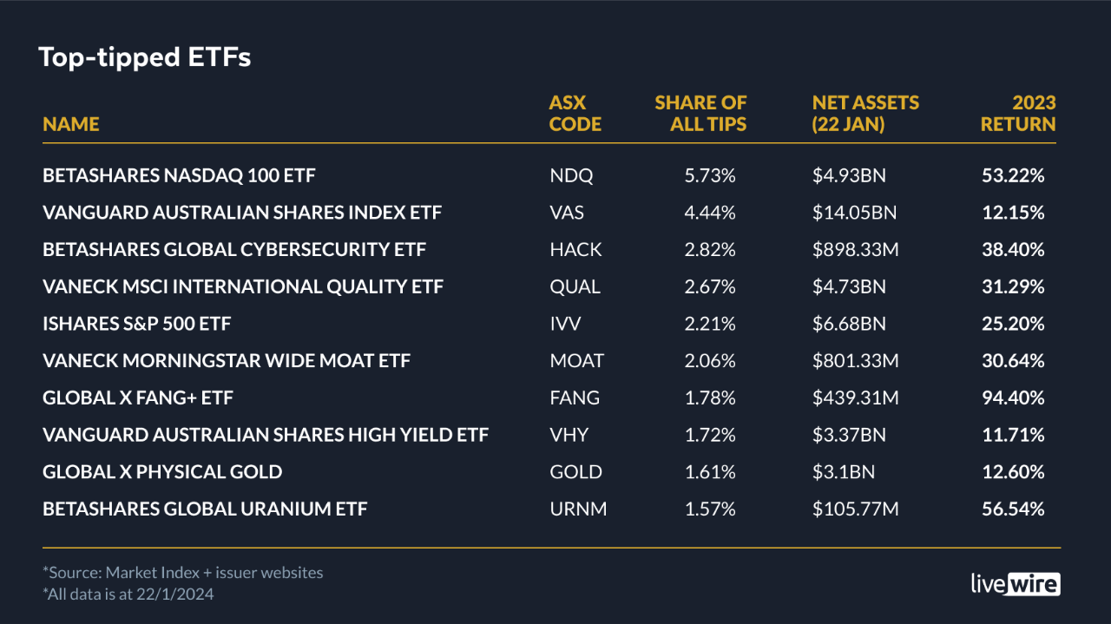
Task: Click the MOAT ticker code
Action: coord(576,361)
